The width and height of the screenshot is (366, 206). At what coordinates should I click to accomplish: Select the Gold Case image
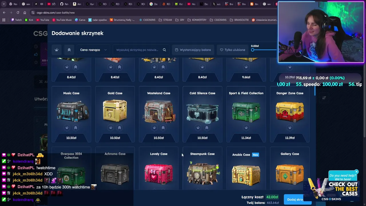point(115,111)
